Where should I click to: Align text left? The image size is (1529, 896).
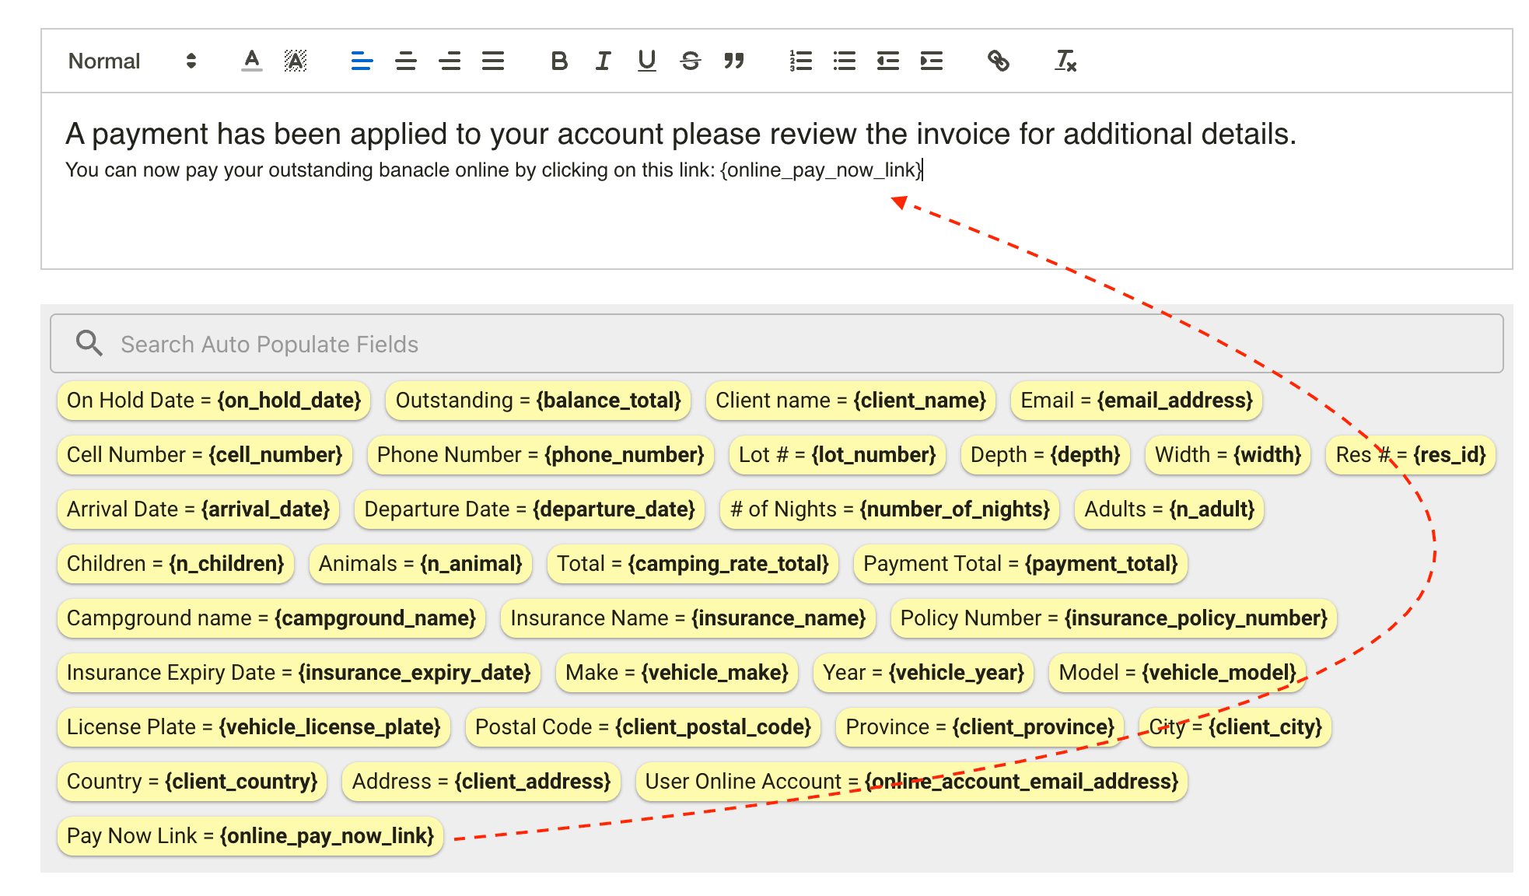[362, 61]
